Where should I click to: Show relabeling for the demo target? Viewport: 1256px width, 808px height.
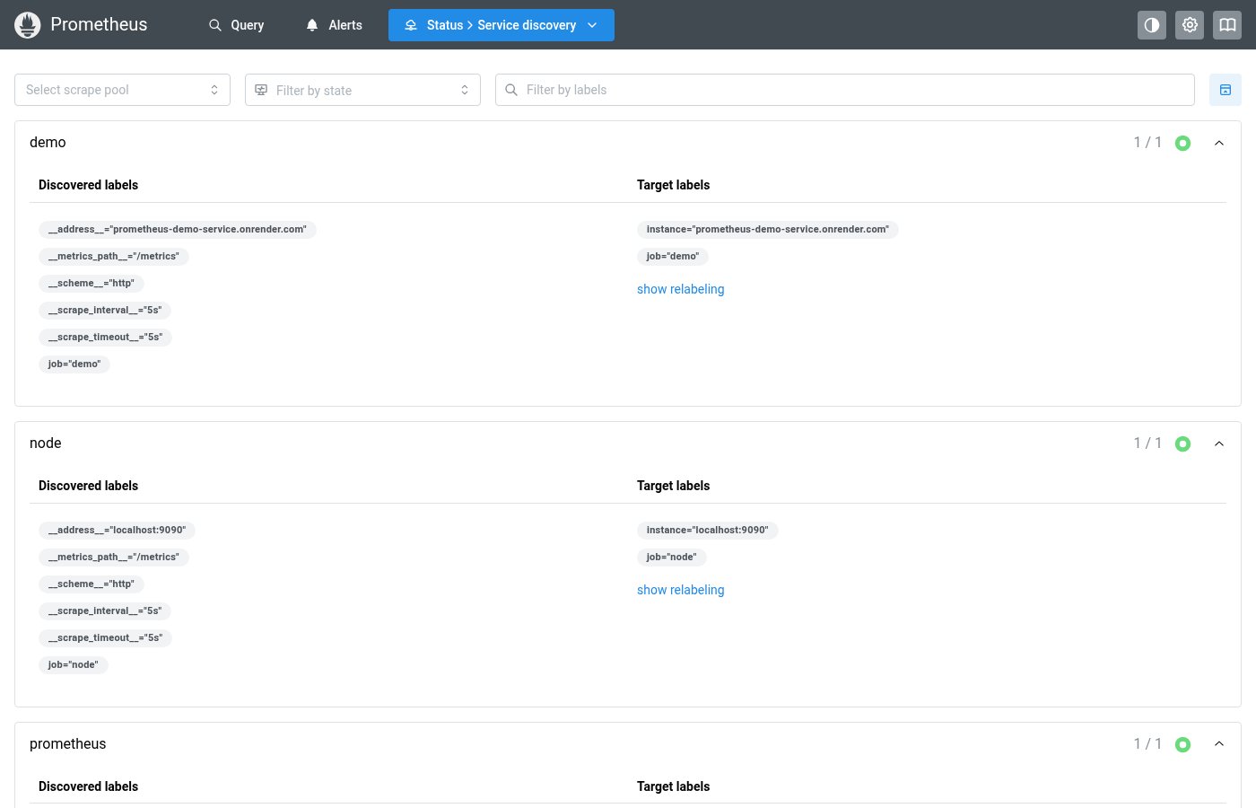[680, 289]
